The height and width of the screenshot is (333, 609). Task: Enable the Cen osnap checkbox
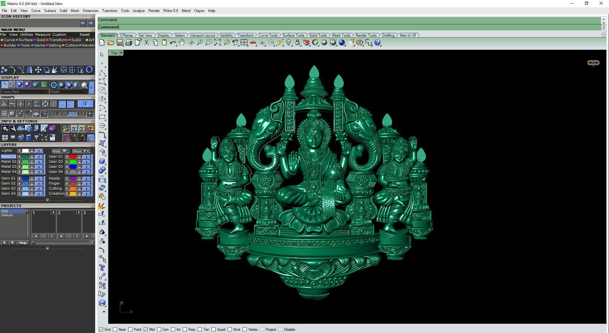click(159, 330)
